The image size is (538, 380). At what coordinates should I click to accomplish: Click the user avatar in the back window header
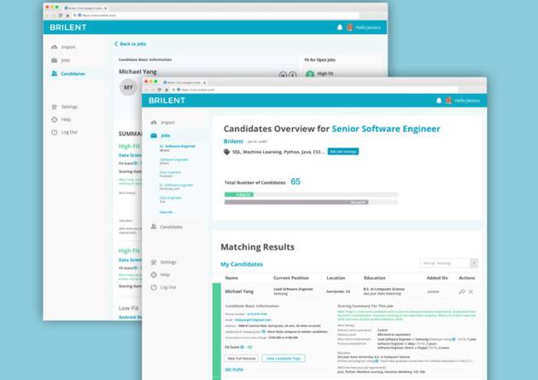click(349, 27)
